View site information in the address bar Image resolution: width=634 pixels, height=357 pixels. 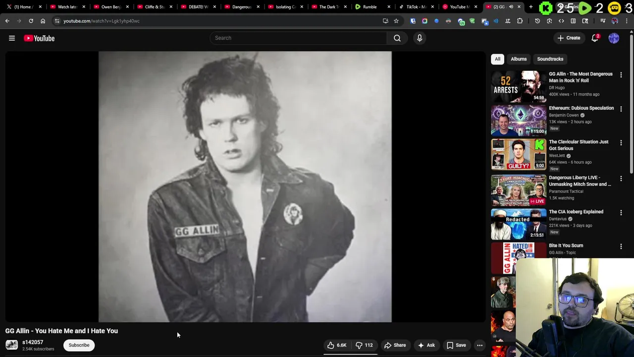click(57, 21)
